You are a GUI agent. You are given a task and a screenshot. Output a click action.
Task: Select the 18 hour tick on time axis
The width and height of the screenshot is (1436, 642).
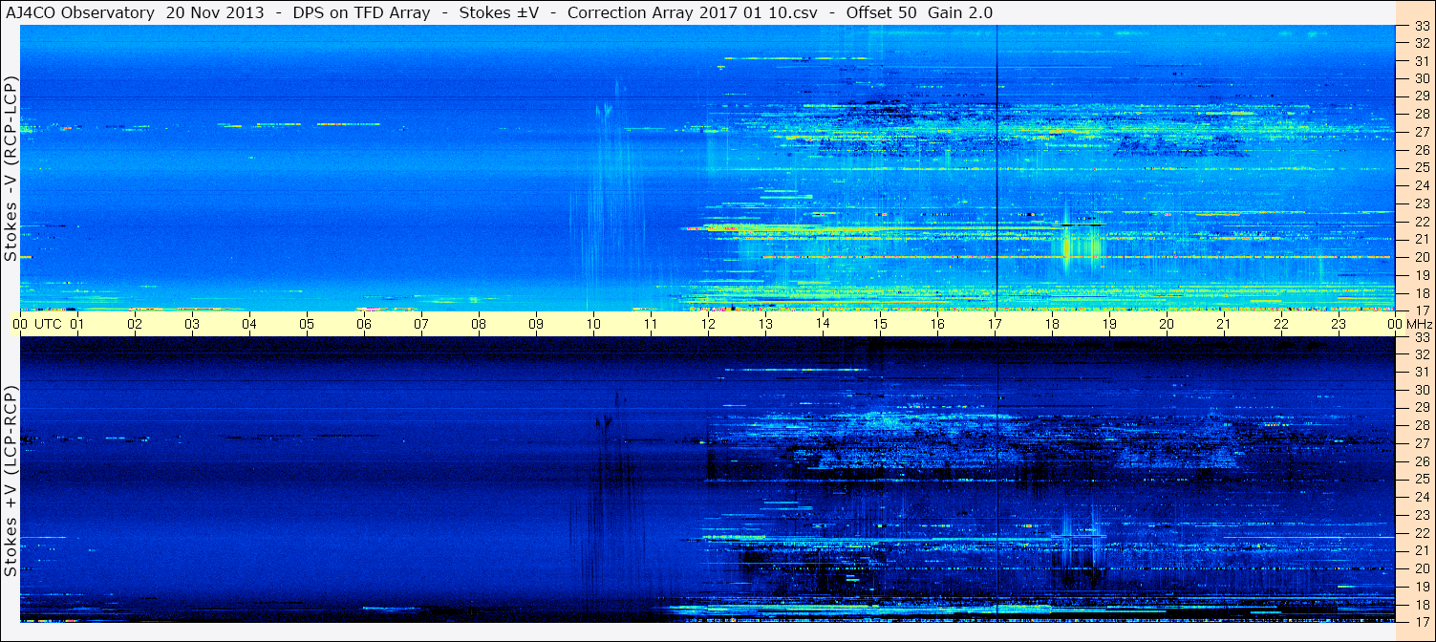click(1052, 324)
